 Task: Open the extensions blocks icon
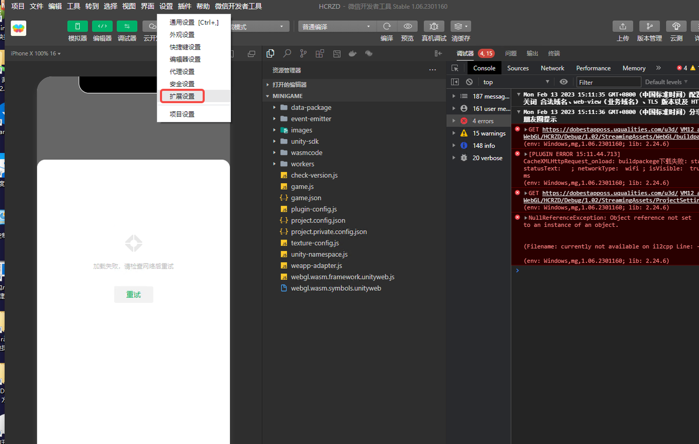[x=319, y=53]
